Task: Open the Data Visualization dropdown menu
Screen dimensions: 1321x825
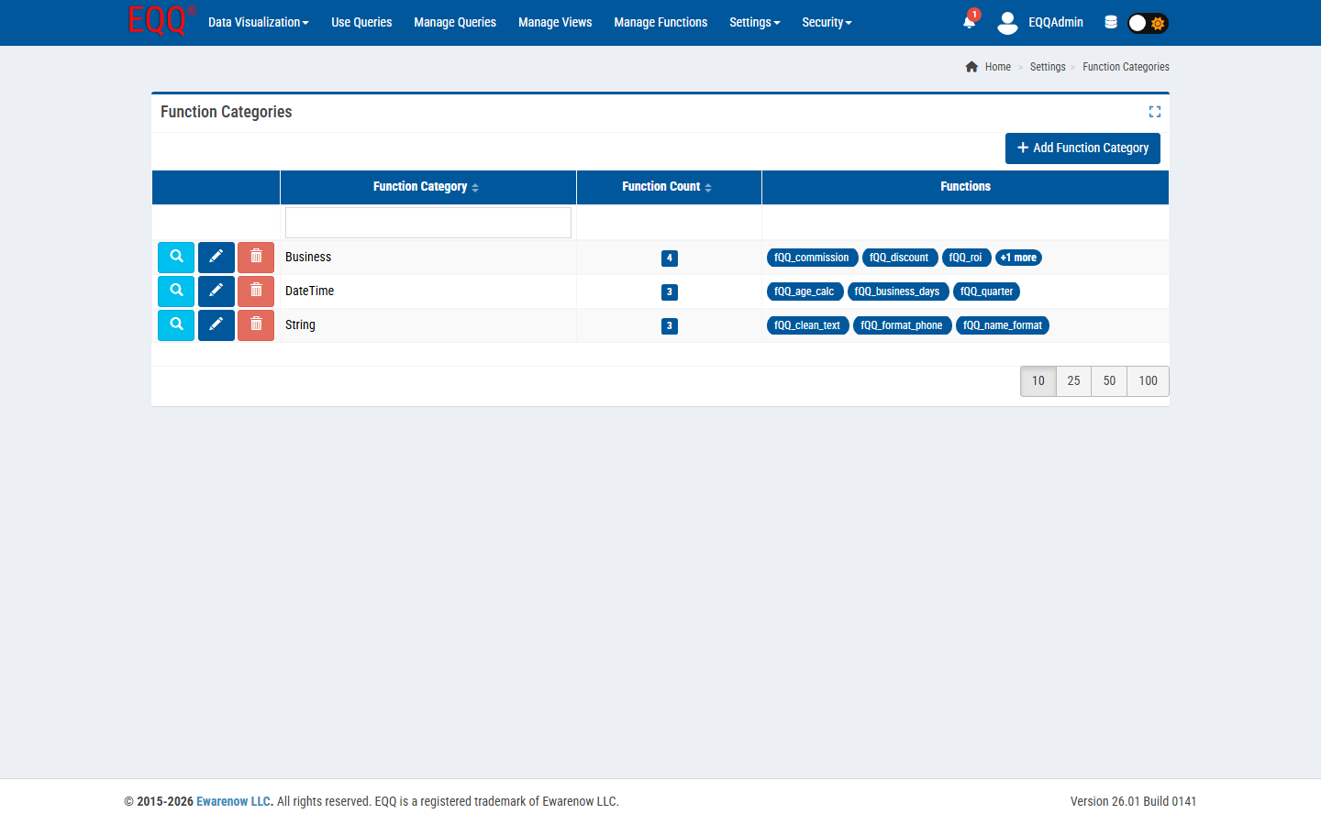Action: click(258, 22)
